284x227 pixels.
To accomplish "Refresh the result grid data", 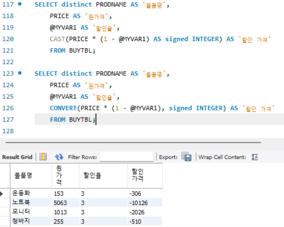I will (x=59, y=157).
